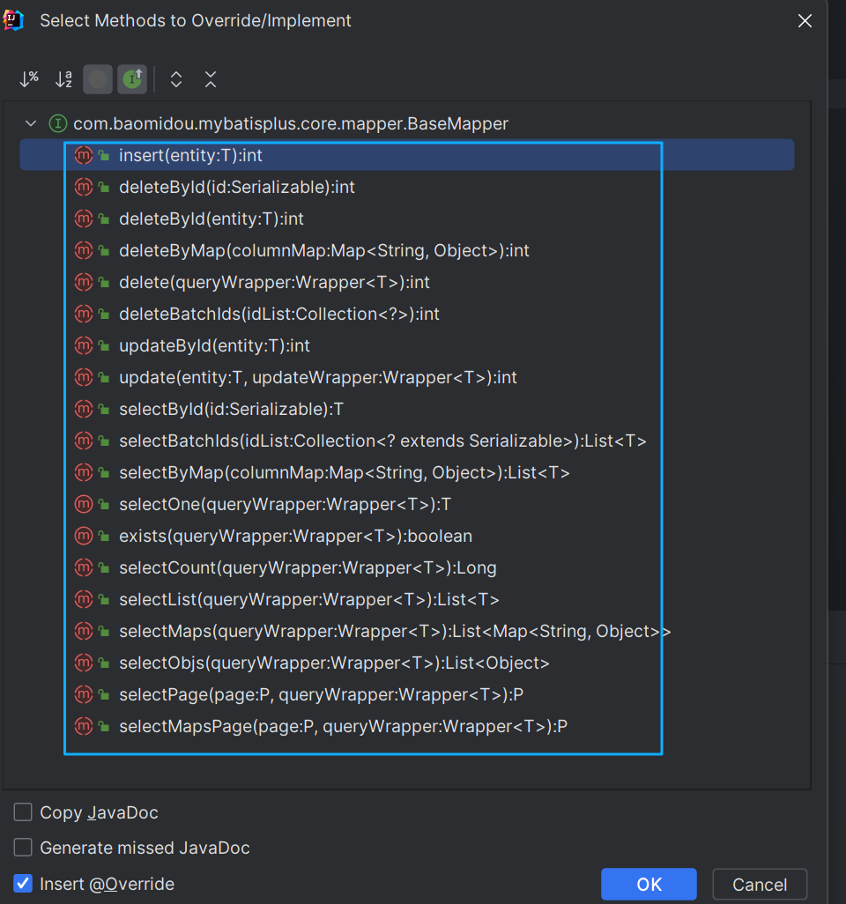
Task: Select deleteById(id:Serializable):int method
Action: [406, 187]
